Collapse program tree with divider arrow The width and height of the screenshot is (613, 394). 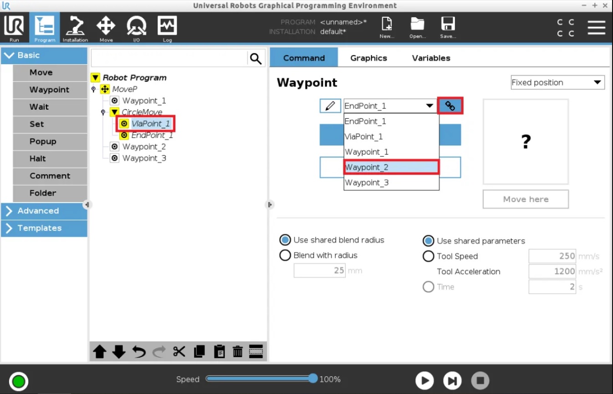coord(269,205)
